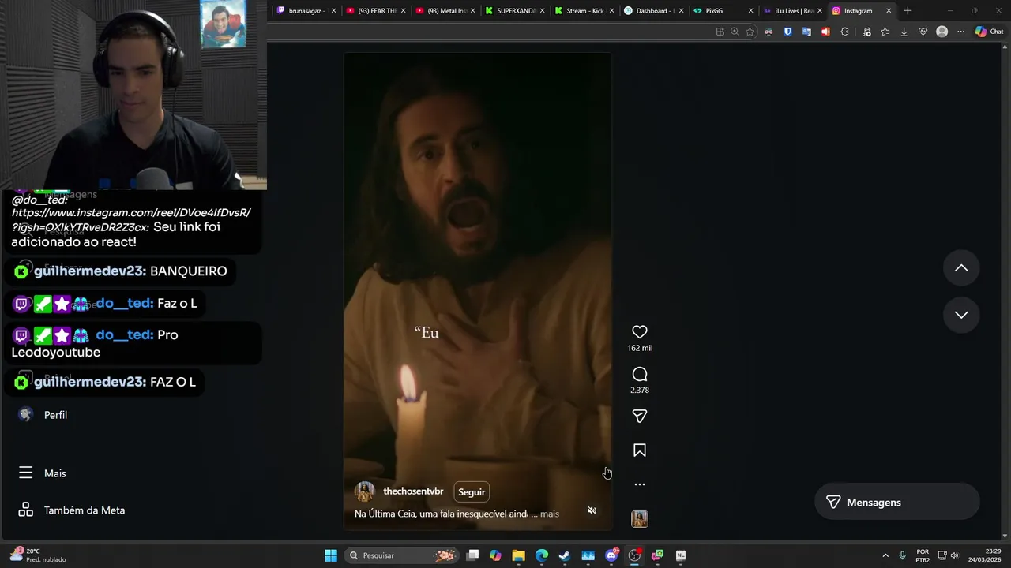This screenshot has width=1011, height=568.
Task: Save the reel with the bookmark icon
Action: (640, 450)
